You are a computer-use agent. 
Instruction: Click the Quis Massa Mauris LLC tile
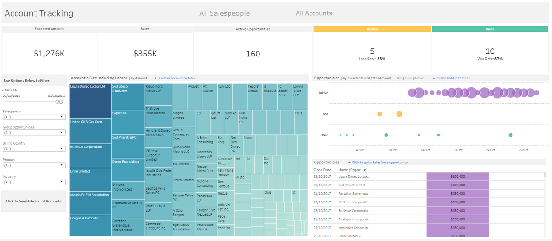coord(184,152)
